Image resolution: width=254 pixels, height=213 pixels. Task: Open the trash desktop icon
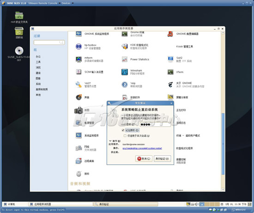(x=19, y=31)
